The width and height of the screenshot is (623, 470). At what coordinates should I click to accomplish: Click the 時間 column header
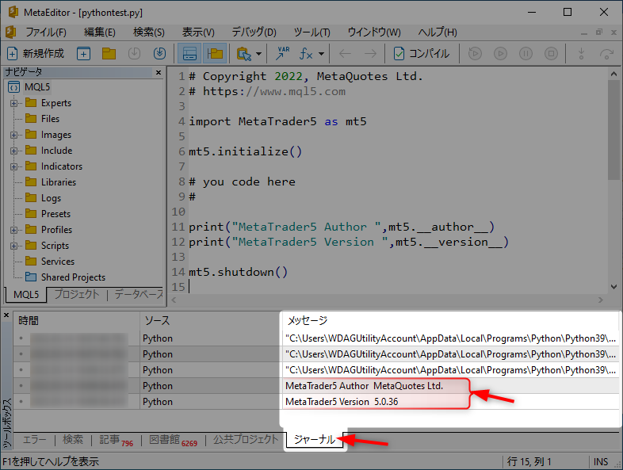click(x=76, y=321)
